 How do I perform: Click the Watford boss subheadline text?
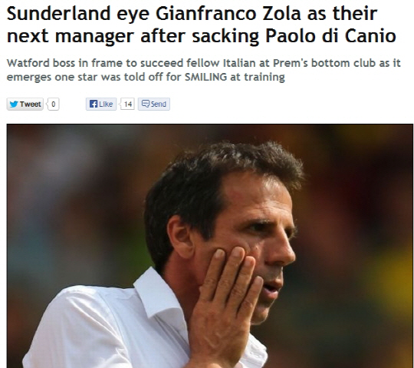tap(204, 70)
